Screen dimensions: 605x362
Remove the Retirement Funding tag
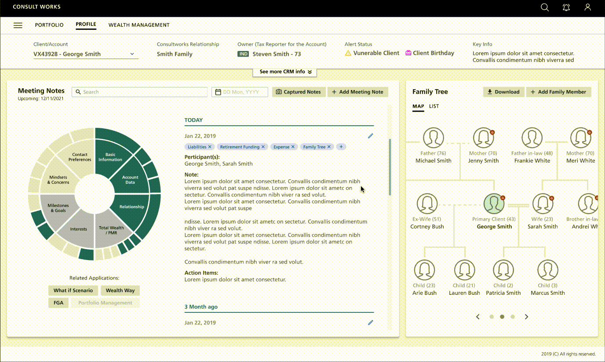click(x=263, y=147)
